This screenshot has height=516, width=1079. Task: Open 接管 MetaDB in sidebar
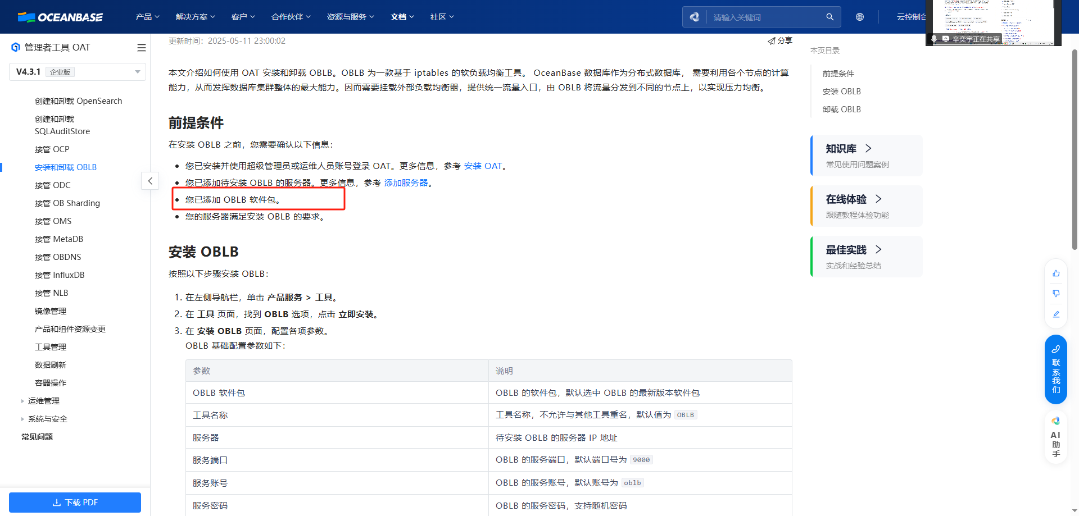pyautogui.click(x=58, y=239)
